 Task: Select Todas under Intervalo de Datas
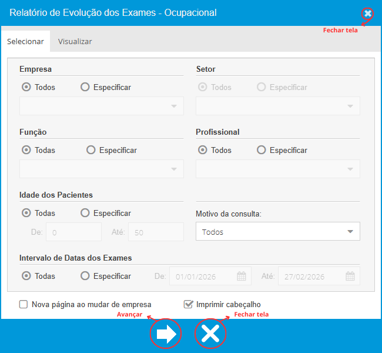point(26,276)
